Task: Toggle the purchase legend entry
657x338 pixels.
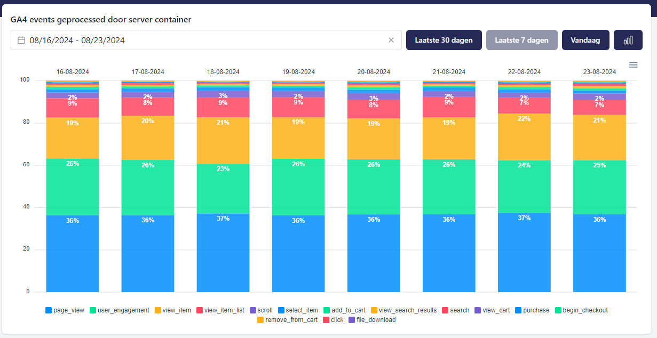Action: click(536, 310)
